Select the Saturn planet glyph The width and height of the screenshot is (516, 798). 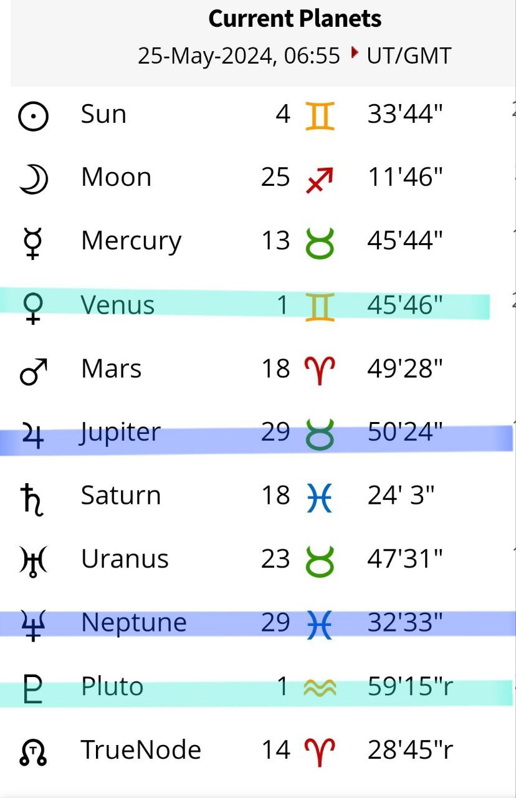point(33,499)
